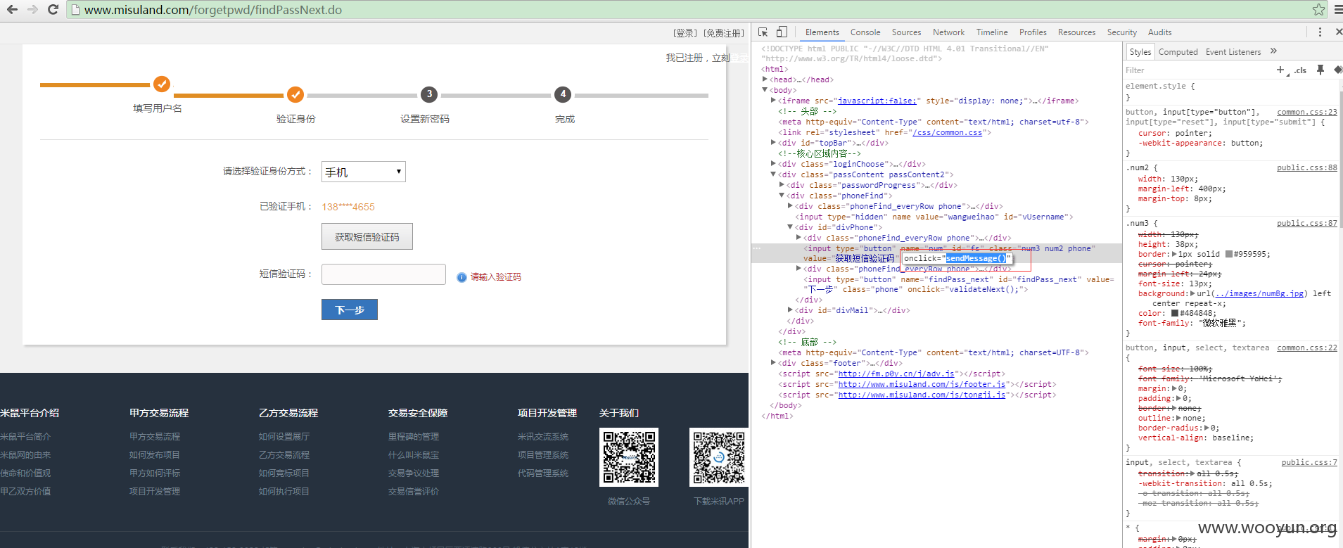The height and width of the screenshot is (548, 1343).
Task: Click the 免费注册 link in the top bar
Action: (x=724, y=33)
